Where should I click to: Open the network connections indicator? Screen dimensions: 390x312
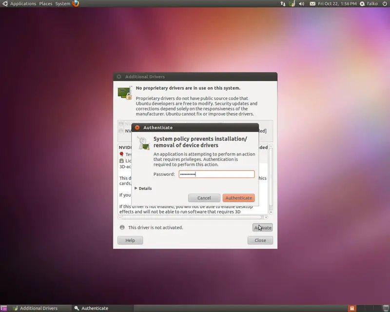coord(283,3)
